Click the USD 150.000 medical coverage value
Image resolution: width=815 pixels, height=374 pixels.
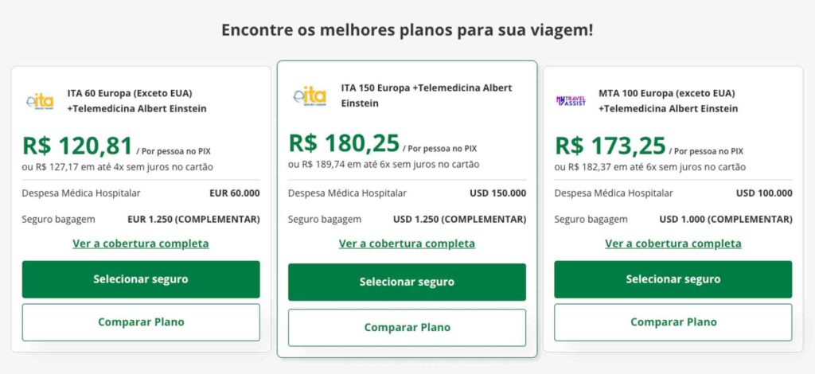tap(498, 193)
